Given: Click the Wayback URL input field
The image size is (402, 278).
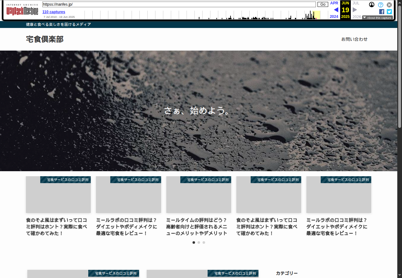Looking at the screenshot, I should tap(179, 4).
